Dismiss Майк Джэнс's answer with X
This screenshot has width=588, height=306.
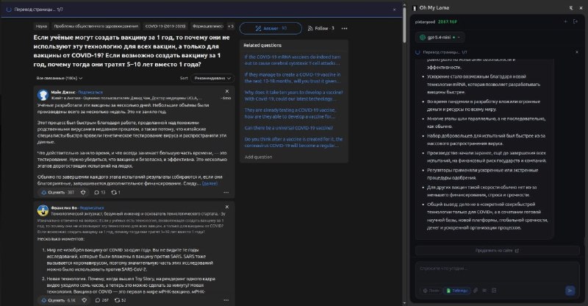[x=226, y=91]
